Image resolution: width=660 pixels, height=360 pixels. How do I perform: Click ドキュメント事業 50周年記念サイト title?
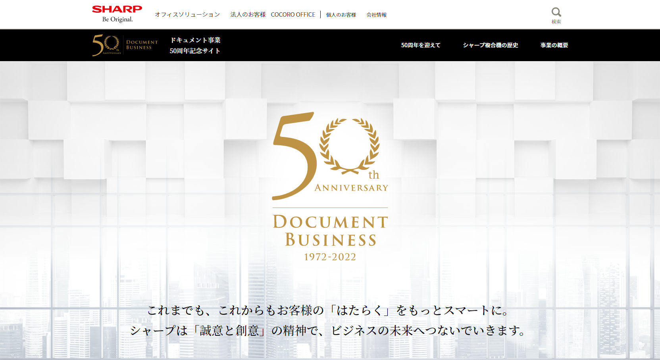click(195, 45)
